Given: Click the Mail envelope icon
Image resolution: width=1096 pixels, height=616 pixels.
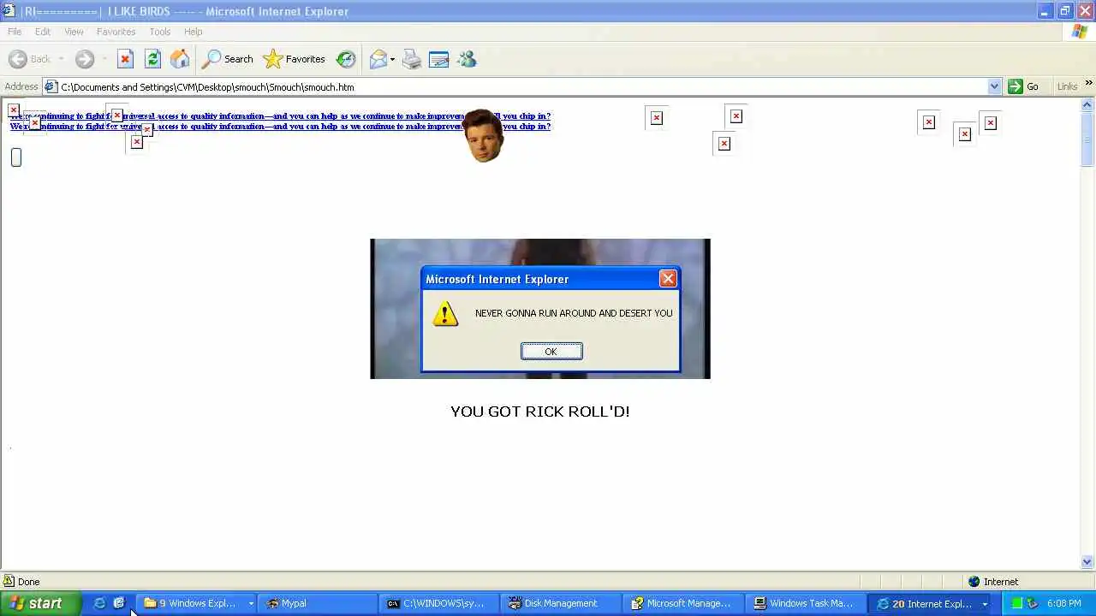Looking at the screenshot, I should coord(378,59).
